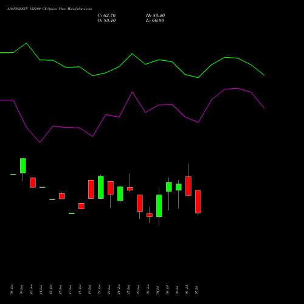Click the 03 Jul date label
304x304 pixels.
(177, 289)
